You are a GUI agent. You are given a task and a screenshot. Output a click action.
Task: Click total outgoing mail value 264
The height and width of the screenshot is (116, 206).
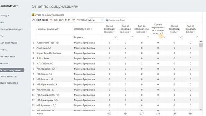[191, 113]
